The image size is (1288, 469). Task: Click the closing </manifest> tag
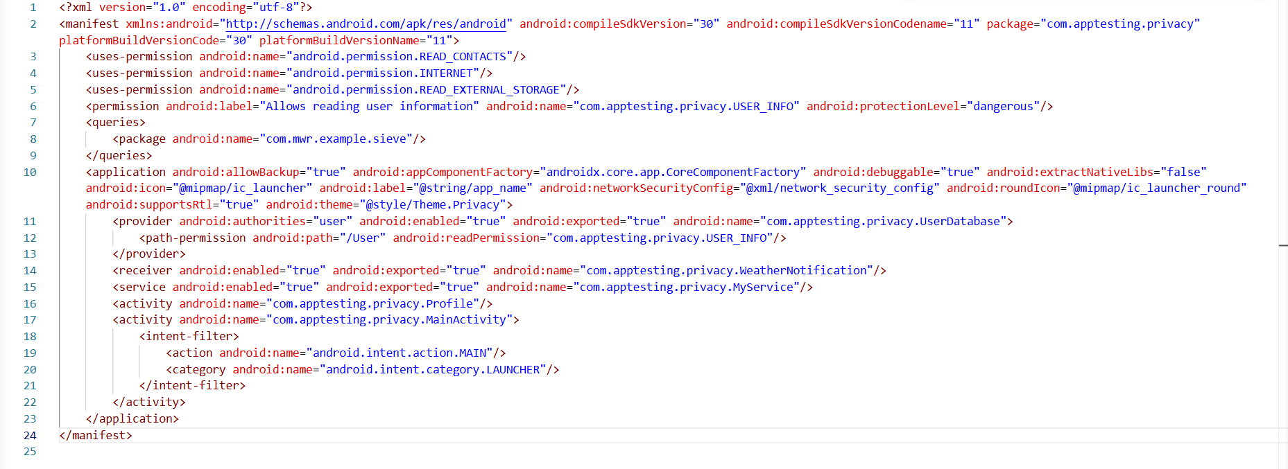pos(96,436)
